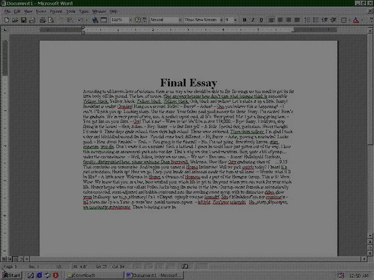Click the spelling and grammar status icon
Viewport: 374px width, 280px height.
[185, 267]
